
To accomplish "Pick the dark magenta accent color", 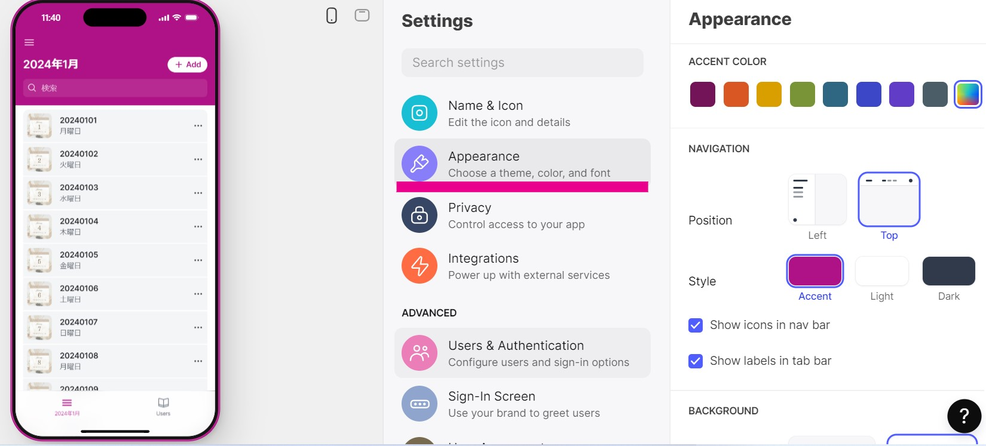I will 703,94.
